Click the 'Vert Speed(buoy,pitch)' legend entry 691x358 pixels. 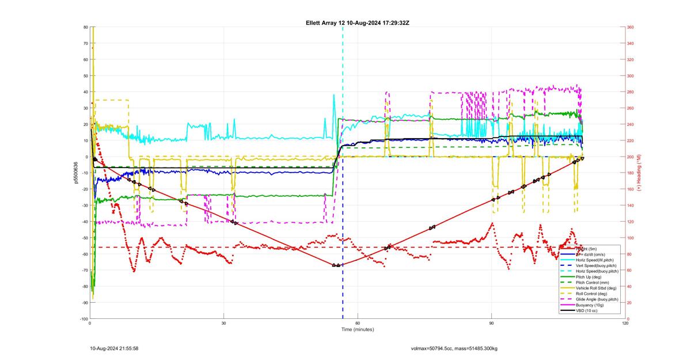596,265
